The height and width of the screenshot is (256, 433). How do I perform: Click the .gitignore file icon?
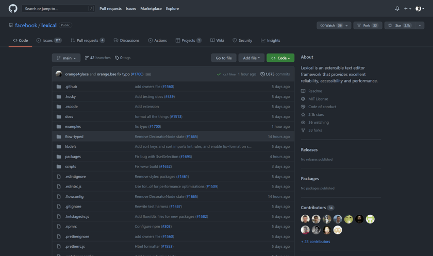coord(59,207)
